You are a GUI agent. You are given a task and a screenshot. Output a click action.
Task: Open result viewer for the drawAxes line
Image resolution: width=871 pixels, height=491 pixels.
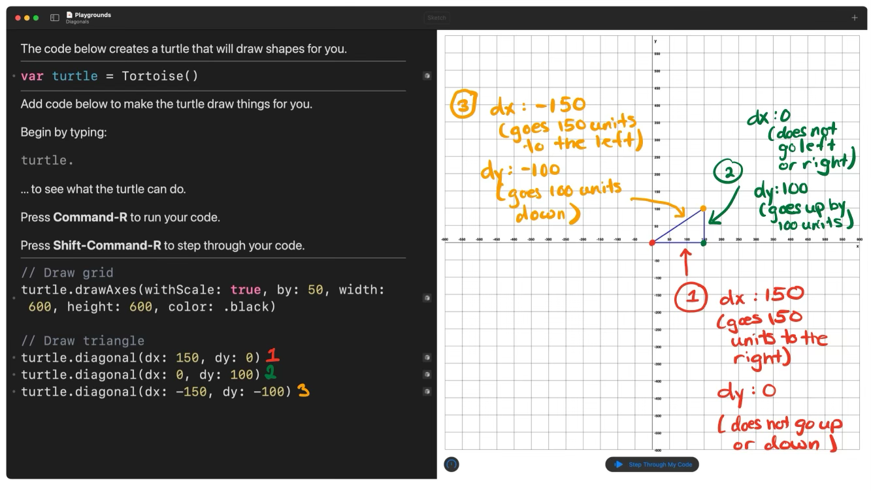[427, 298]
